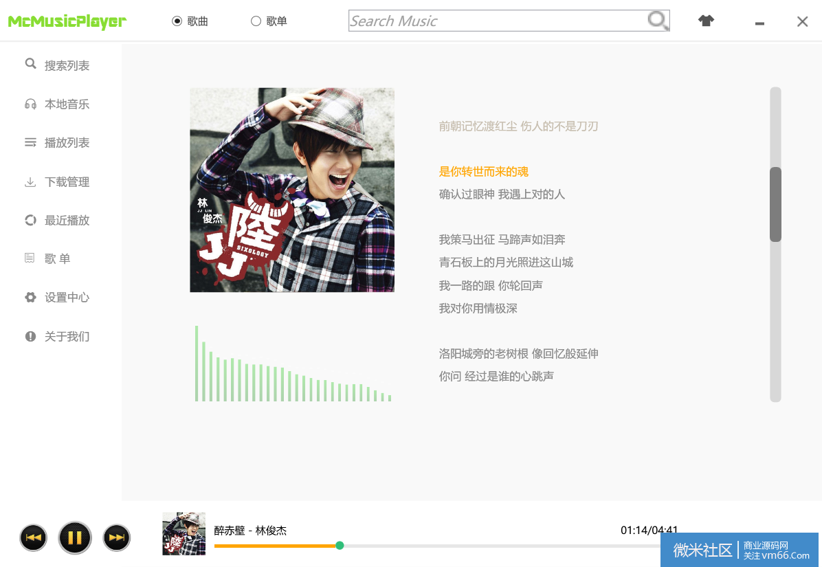822x567 pixels.
Task: Select the 歌曲 radio button
Action: click(177, 21)
